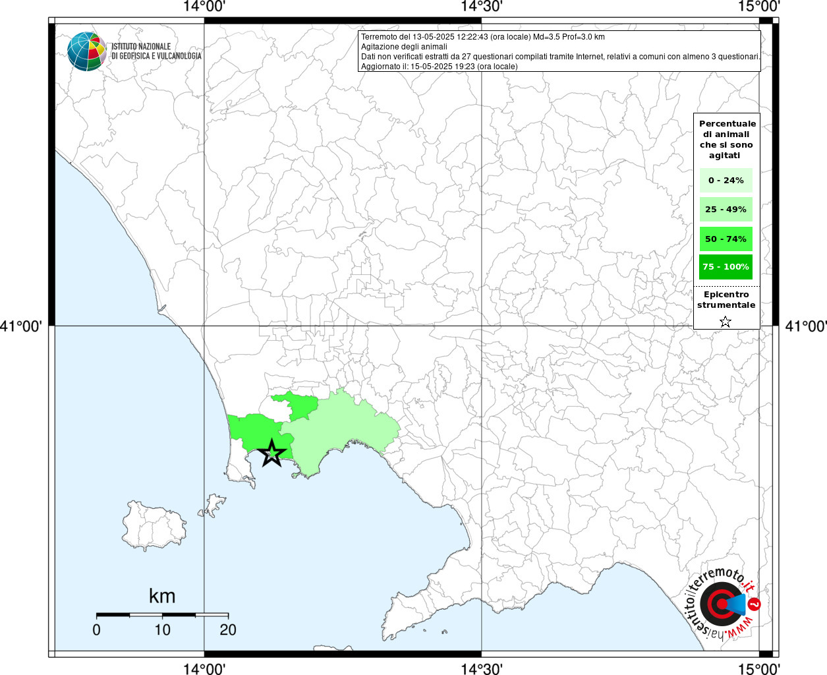Viewport: 827px width, 675px height.
Task: Click the legend epicenter star symbol
Action: point(726,322)
